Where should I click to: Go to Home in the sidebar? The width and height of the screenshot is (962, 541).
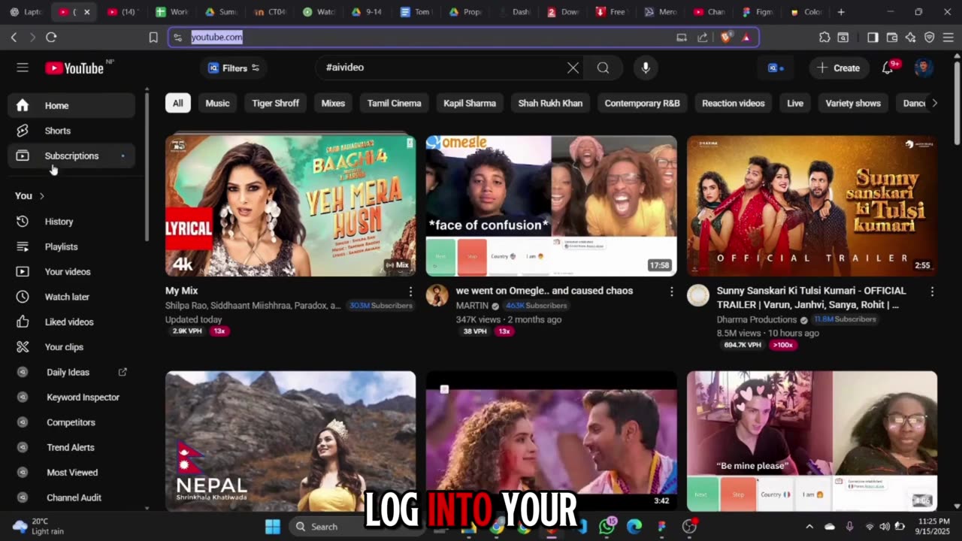coord(71,105)
